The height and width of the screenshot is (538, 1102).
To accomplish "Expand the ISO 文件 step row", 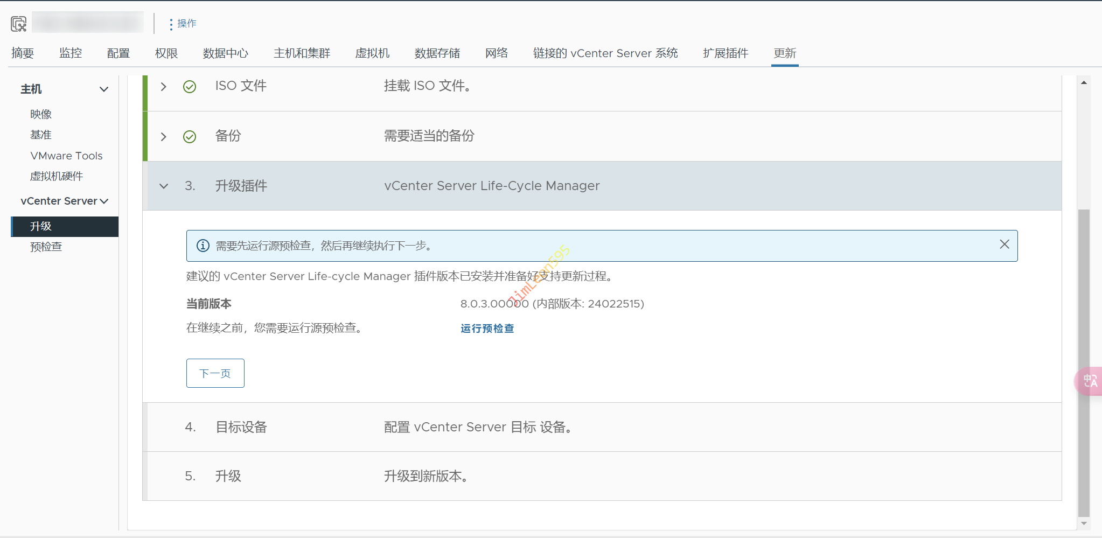I will (x=164, y=87).
